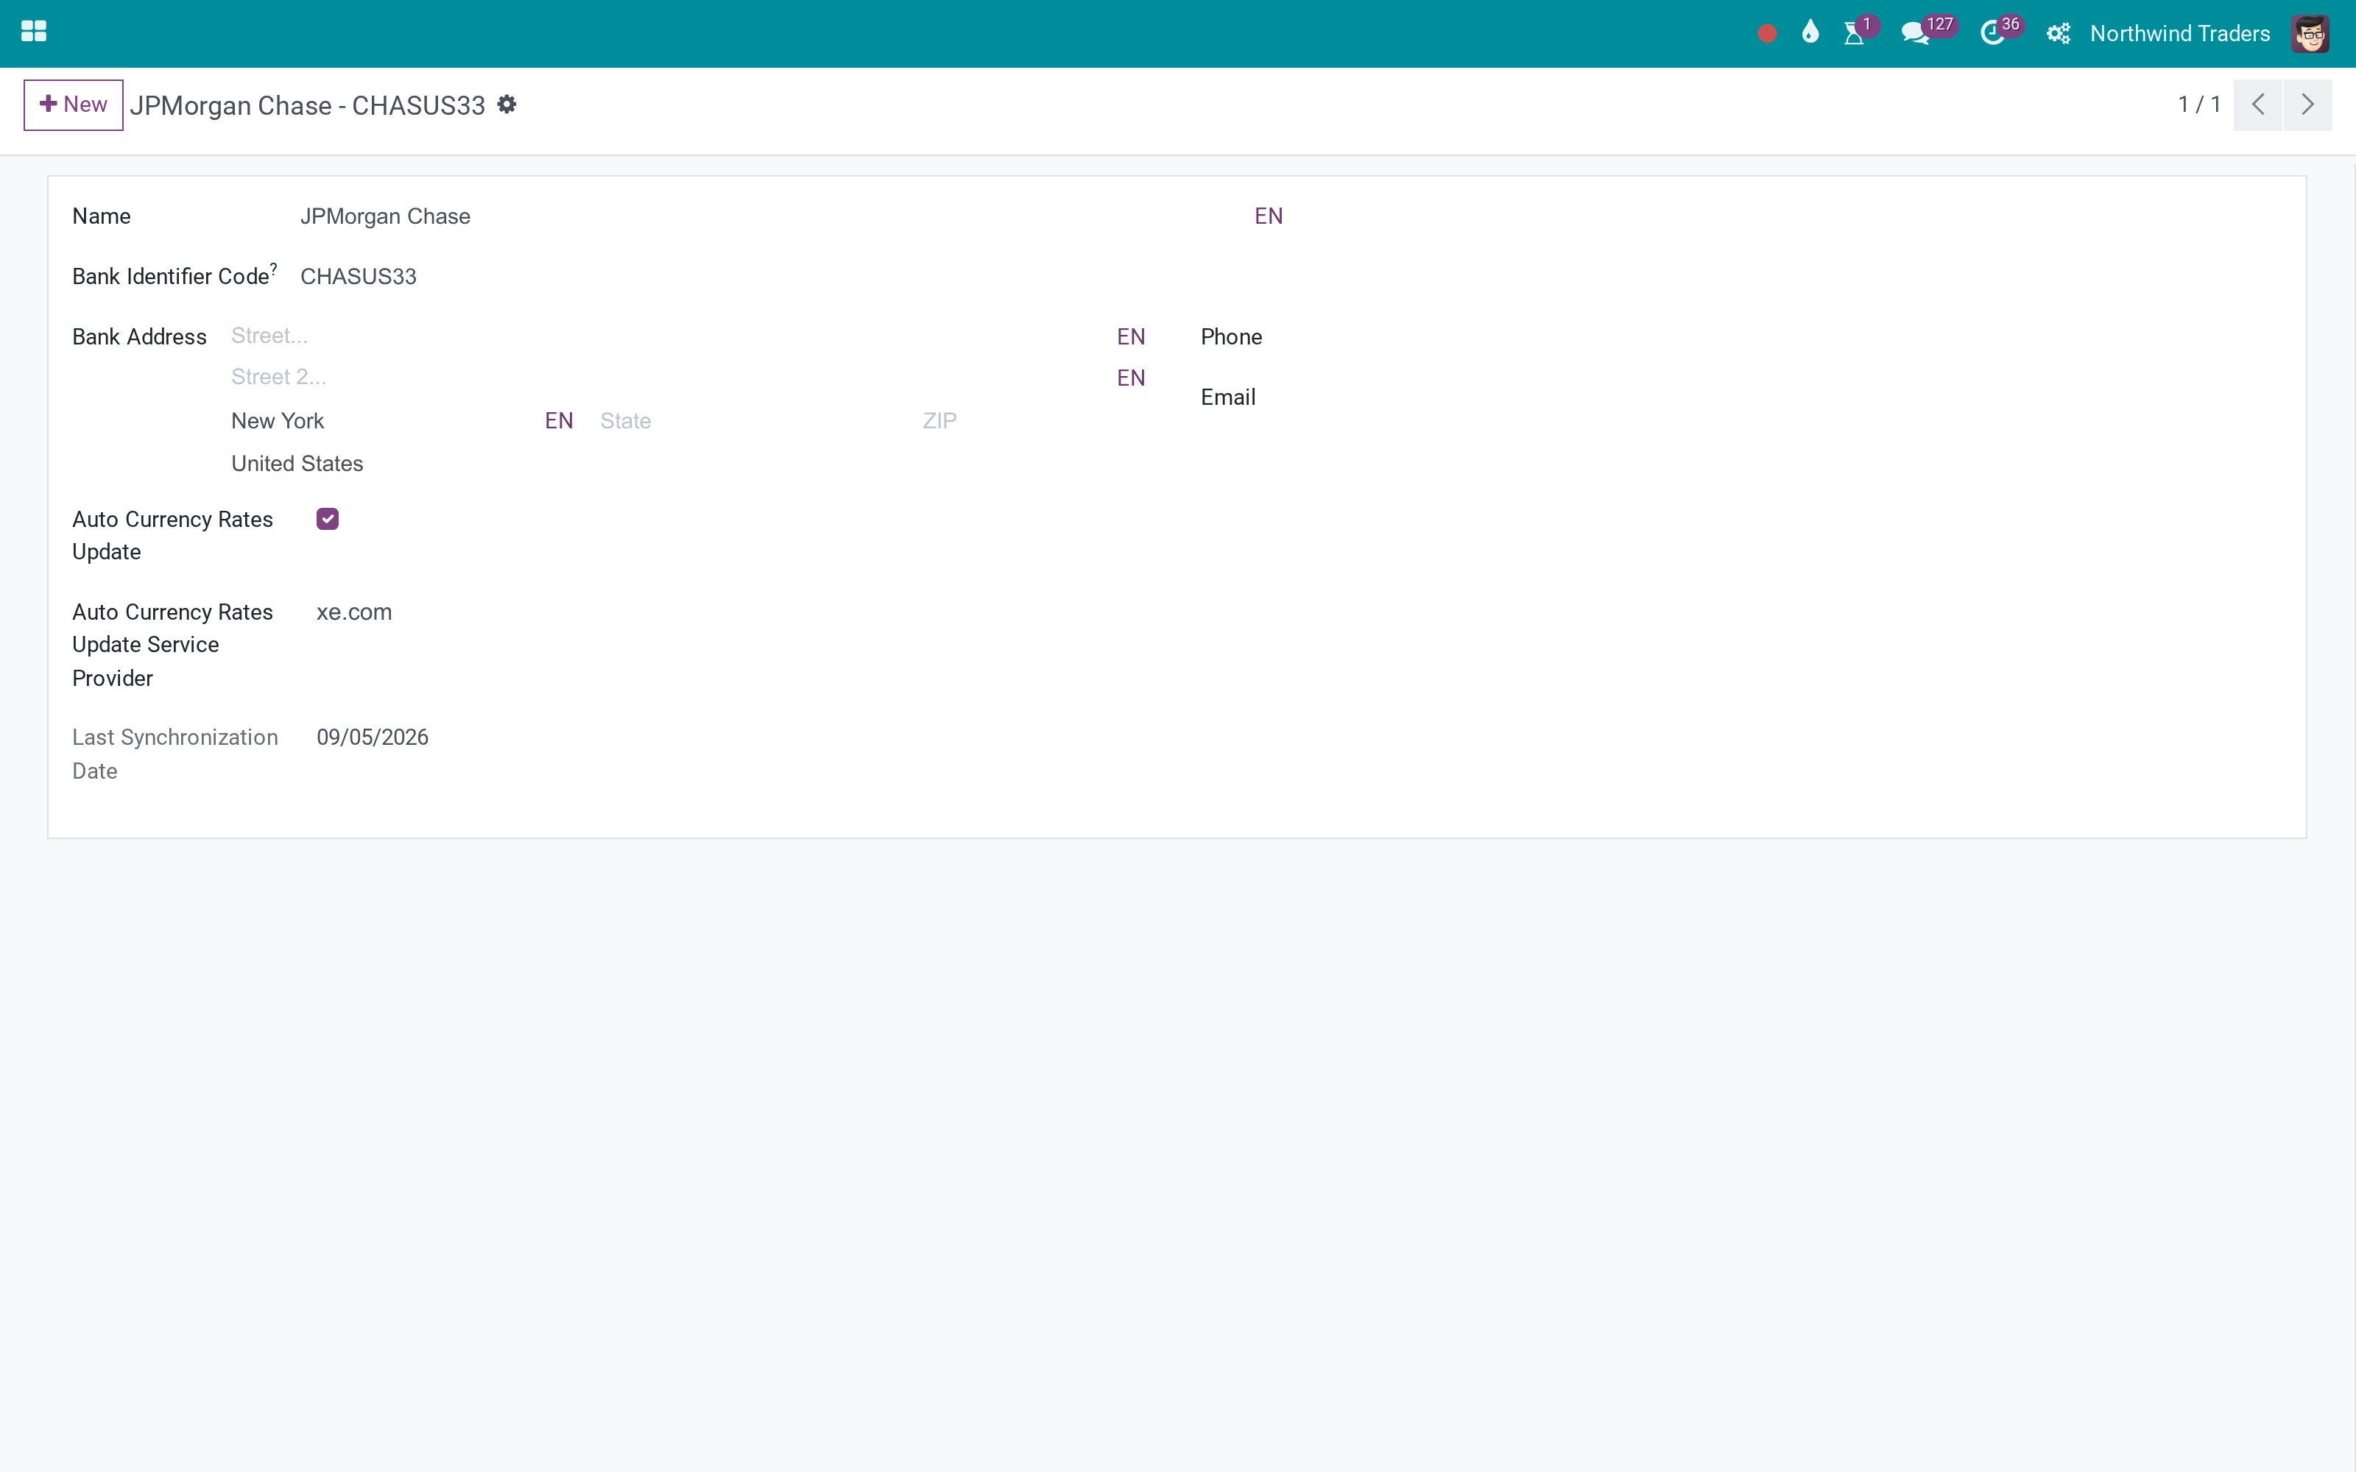Click the Phone field label
Viewport: 2356px width, 1472px height.
click(1230, 337)
